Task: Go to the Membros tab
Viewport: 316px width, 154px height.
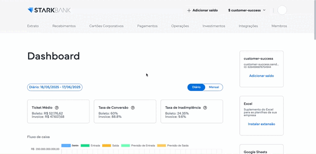Action: click(279, 26)
